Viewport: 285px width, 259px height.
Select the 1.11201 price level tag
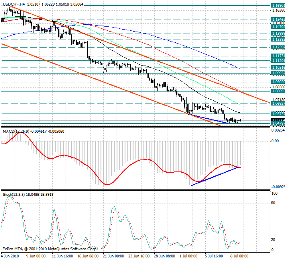coord(277,60)
